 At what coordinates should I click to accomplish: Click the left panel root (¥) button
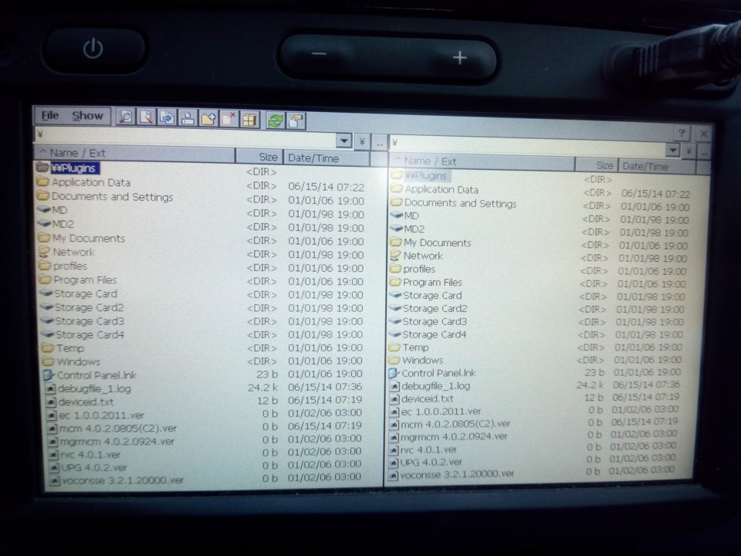(362, 141)
